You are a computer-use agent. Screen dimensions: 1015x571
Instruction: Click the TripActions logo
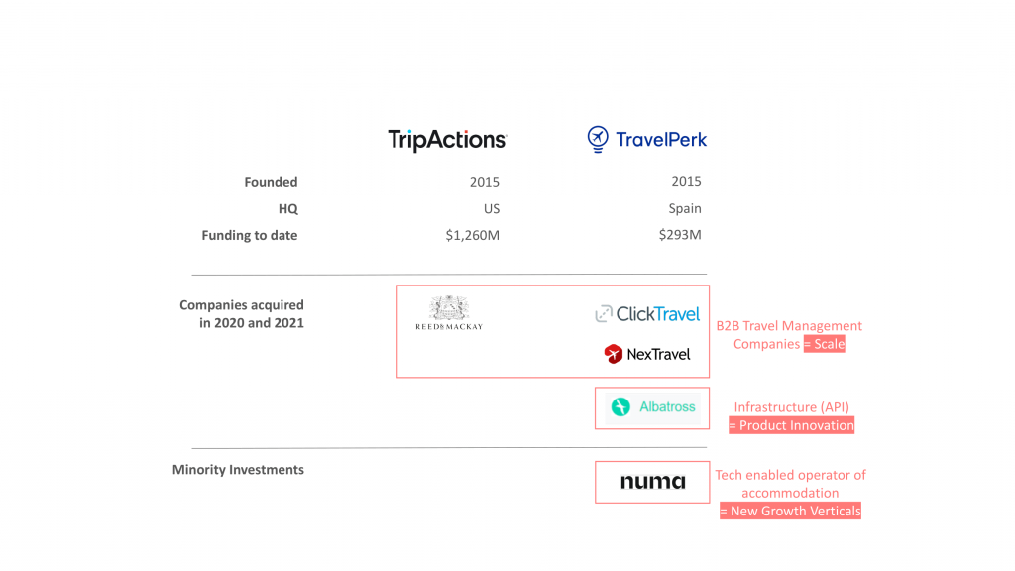(447, 140)
